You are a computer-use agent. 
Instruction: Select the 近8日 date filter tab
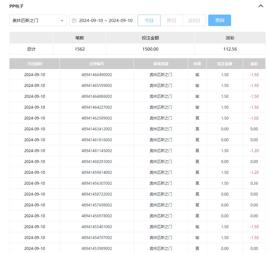point(194,21)
